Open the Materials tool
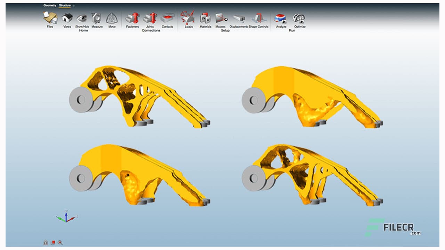The image size is (445, 250). pyautogui.click(x=205, y=18)
